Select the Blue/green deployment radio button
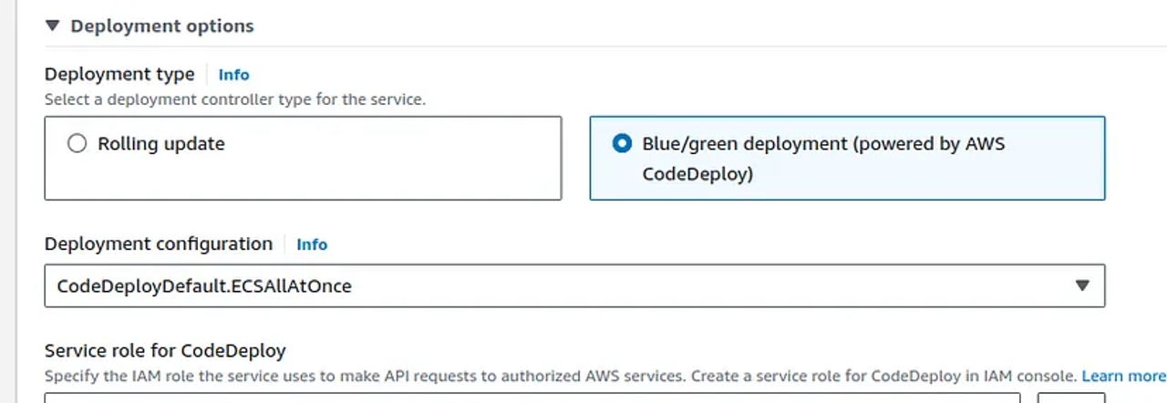This screenshot has height=403, width=1167. (x=622, y=144)
